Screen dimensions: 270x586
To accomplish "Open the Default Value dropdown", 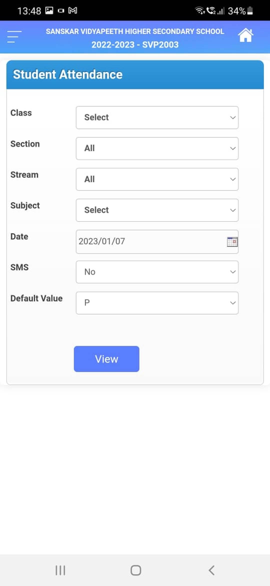I will [x=157, y=303].
